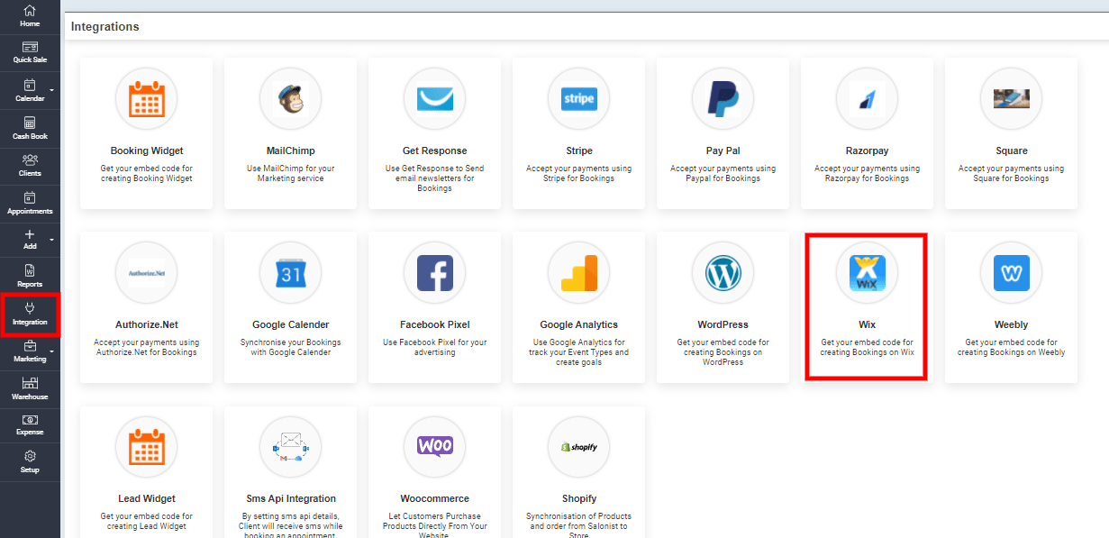This screenshot has height=538, width=1109.
Task: Click the MailChimp monkey logo
Action: 291,99
